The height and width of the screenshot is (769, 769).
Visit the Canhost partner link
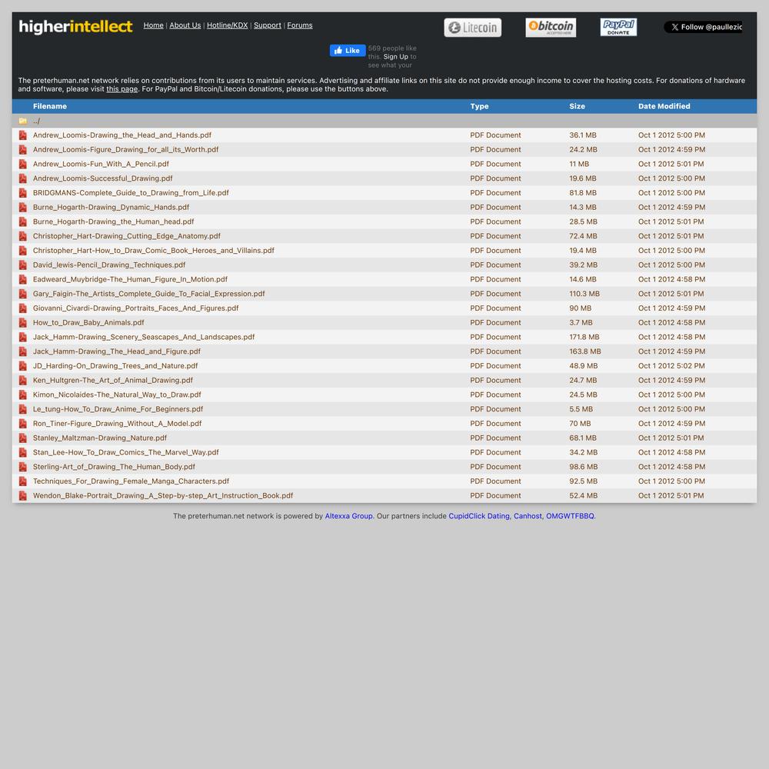[528, 516]
